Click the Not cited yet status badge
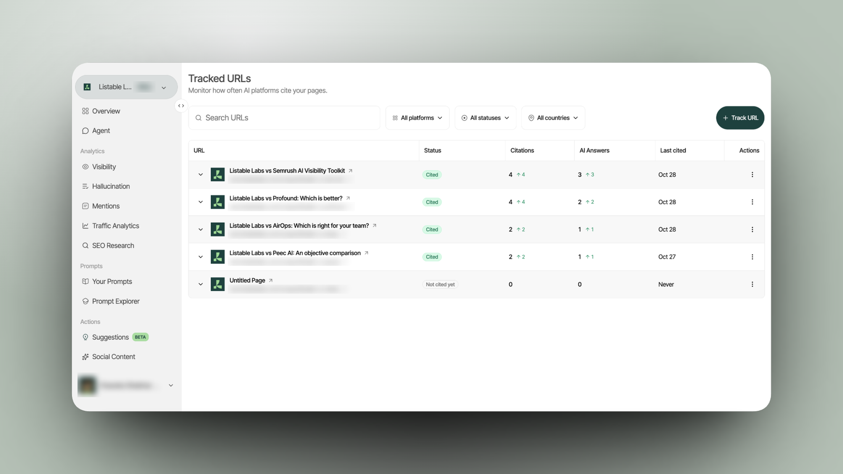843x474 pixels. click(440, 284)
